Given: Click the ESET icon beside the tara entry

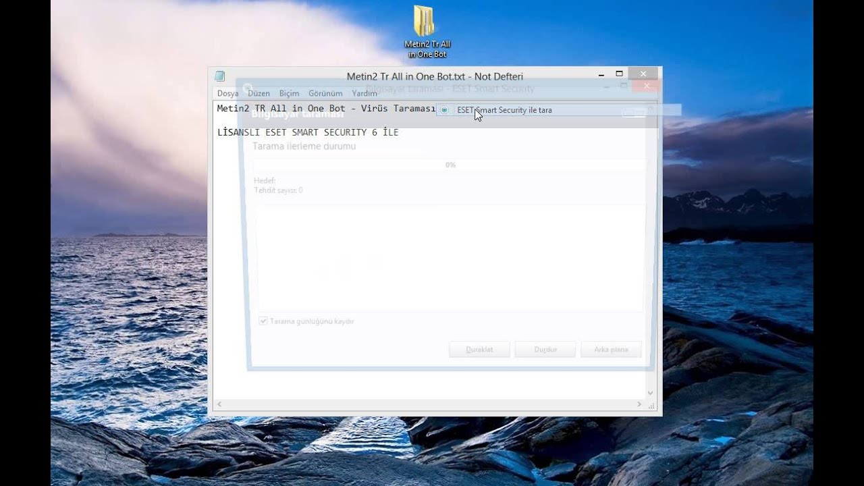Looking at the screenshot, I should (x=444, y=110).
